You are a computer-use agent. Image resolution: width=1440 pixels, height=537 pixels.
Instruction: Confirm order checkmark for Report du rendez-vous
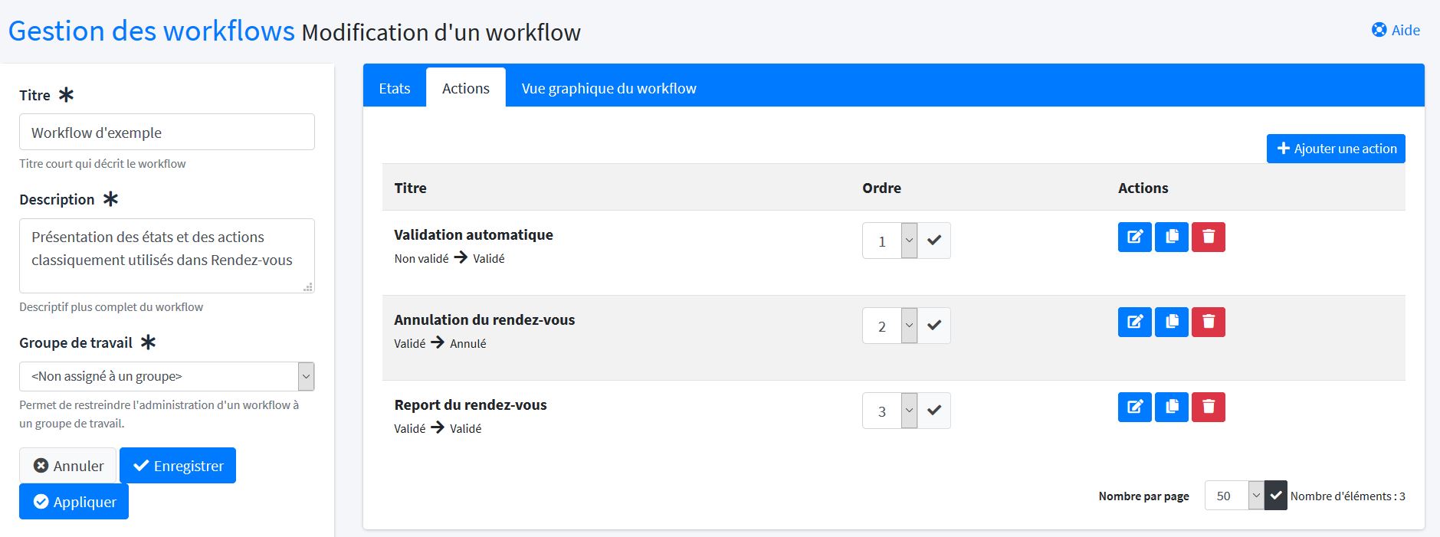tap(933, 411)
